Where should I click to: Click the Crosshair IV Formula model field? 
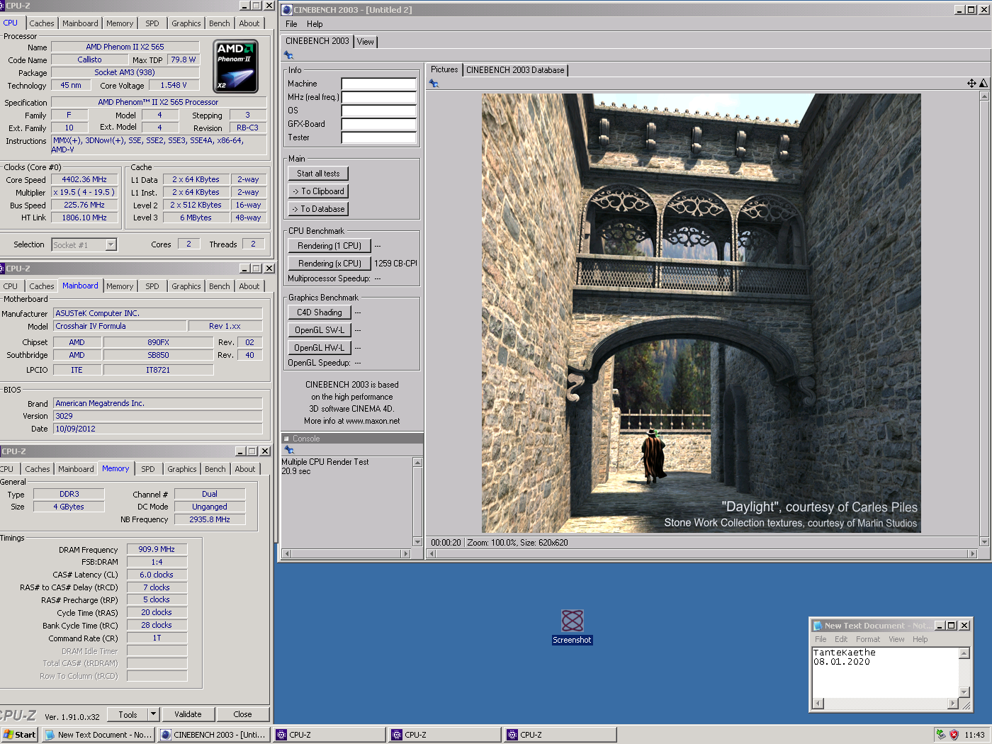[x=120, y=326]
